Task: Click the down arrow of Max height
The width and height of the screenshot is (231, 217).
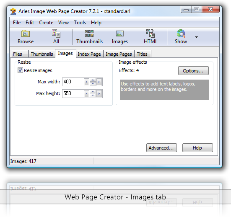Action: 93,96
